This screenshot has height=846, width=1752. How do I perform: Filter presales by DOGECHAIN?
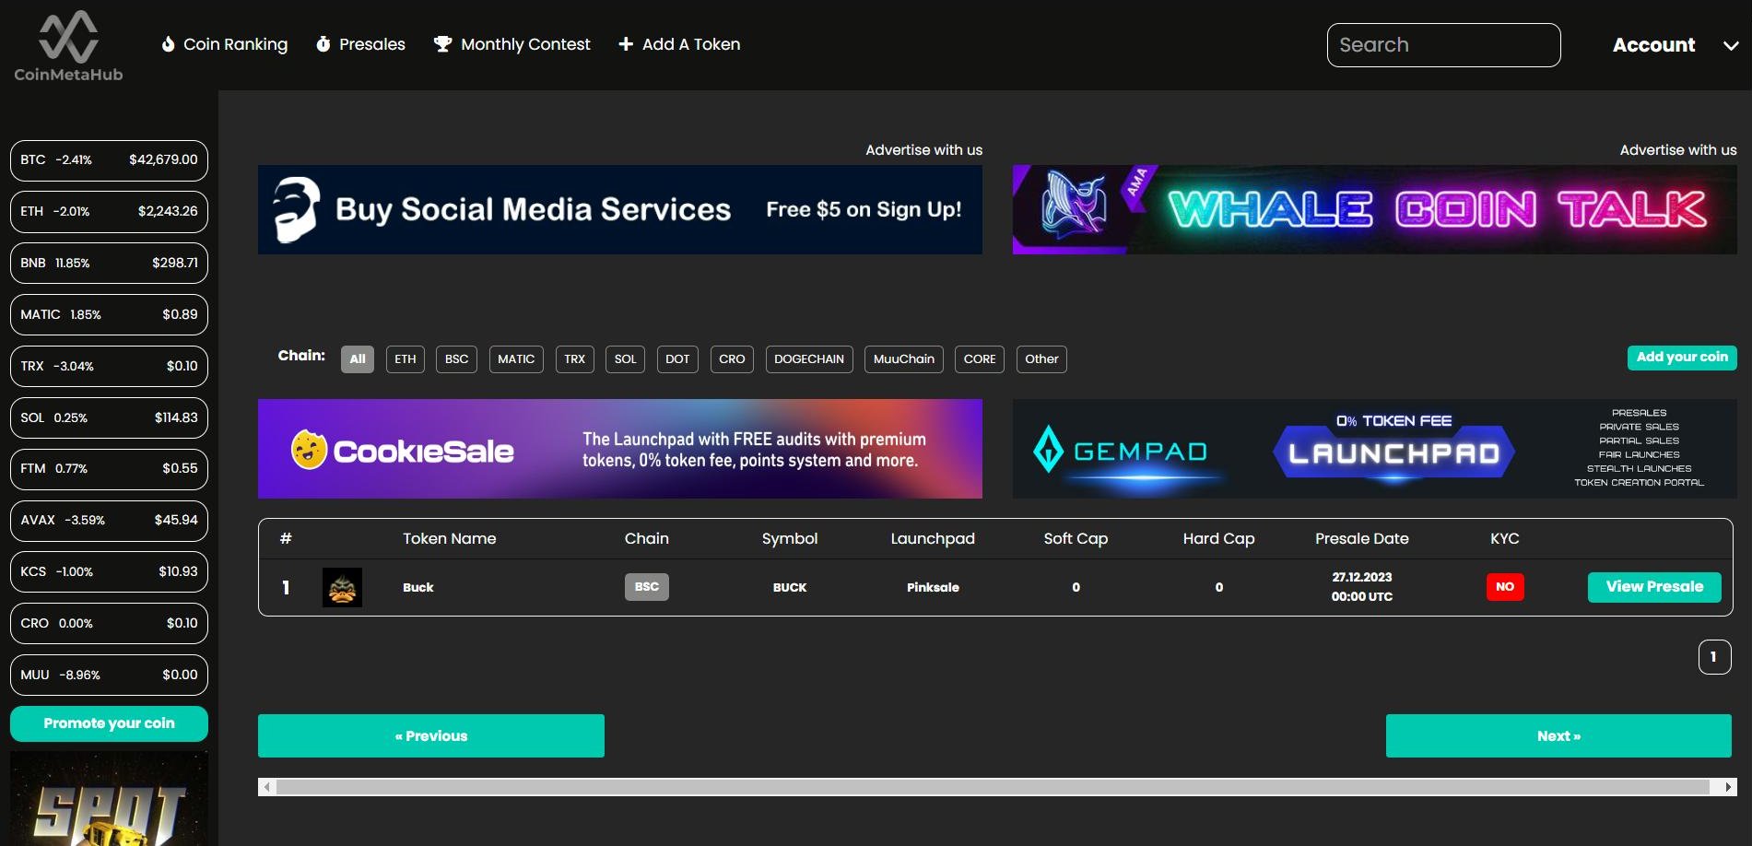pos(809,359)
